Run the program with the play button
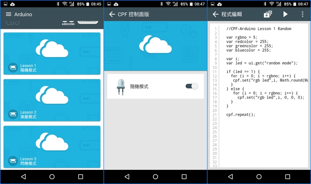The height and width of the screenshot is (184, 311). (285, 14)
